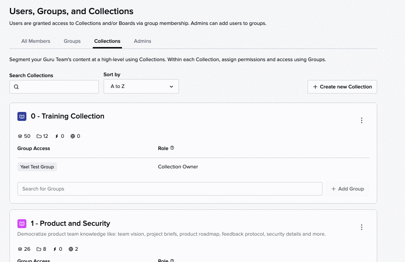Click the 0 - Training Collection title
This screenshot has width=405, height=262.
point(67,116)
